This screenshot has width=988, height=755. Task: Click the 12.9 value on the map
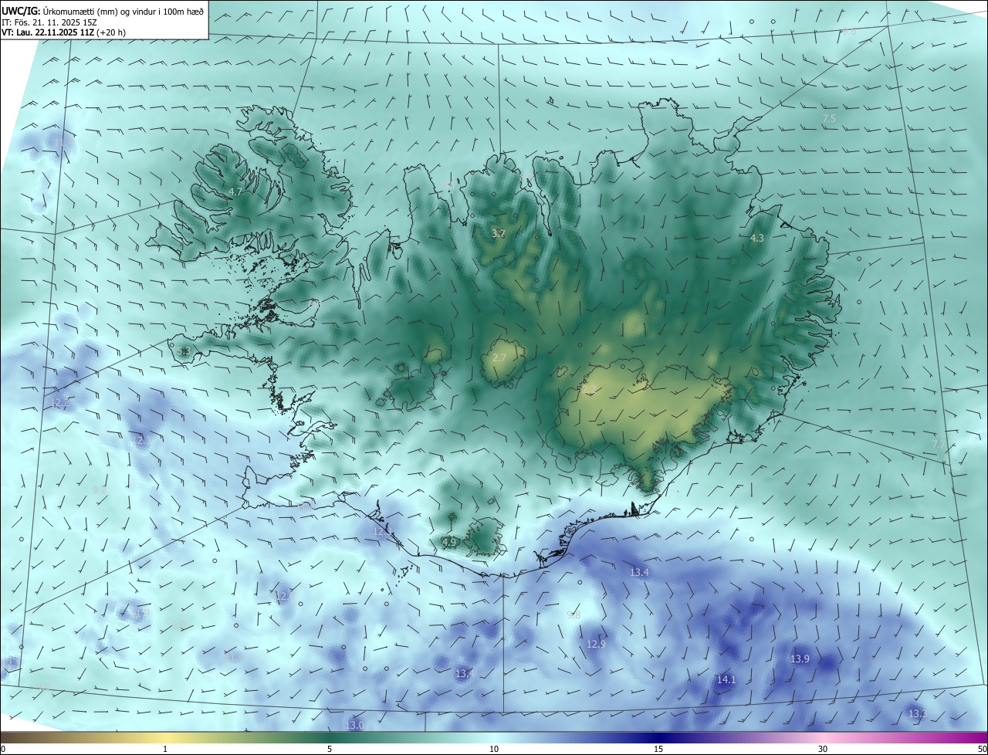[596, 645]
